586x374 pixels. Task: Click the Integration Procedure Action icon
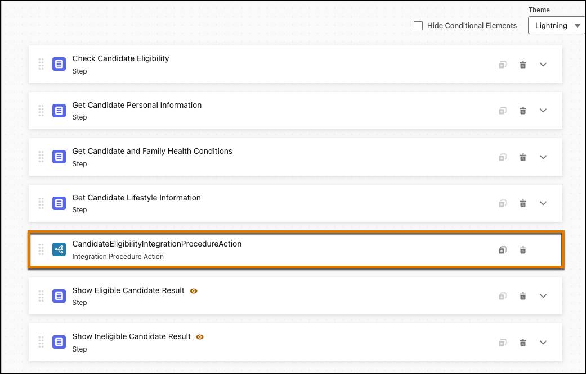coord(59,249)
